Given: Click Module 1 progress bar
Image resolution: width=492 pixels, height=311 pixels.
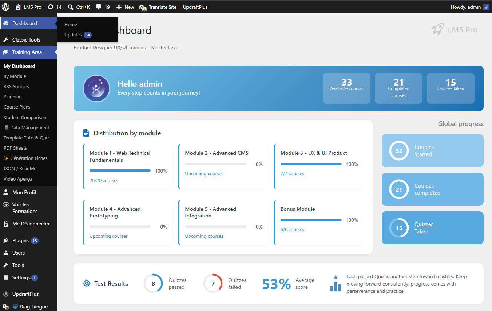Looking at the screenshot, I should [120, 170].
